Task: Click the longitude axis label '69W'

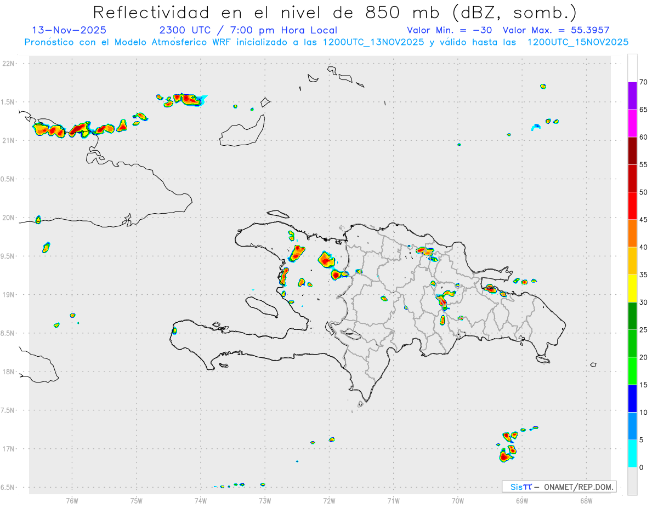Action: click(x=522, y=500)
